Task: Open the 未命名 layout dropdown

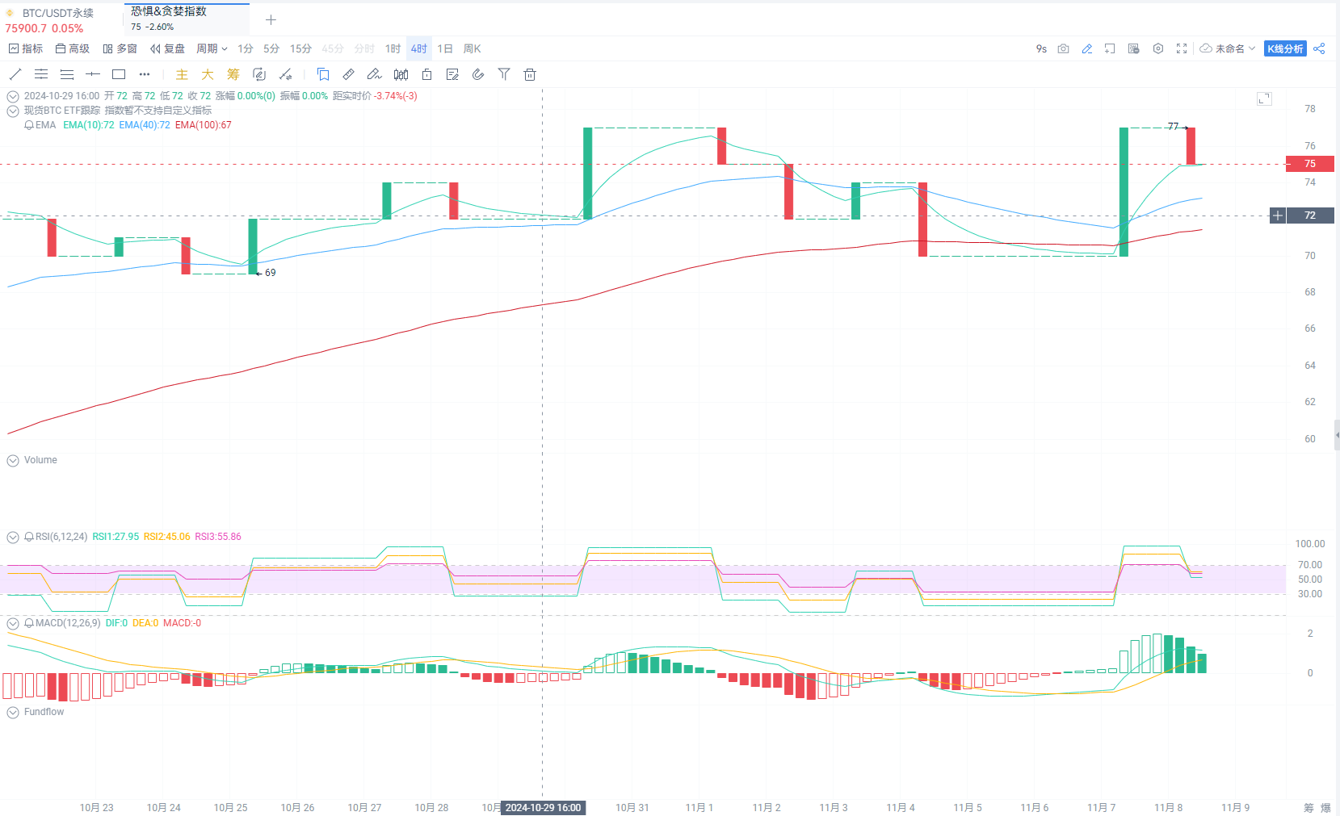Action: point(1228,48)
